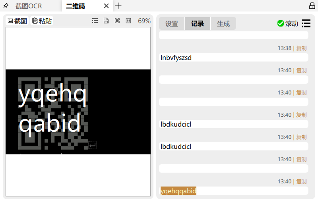Copy the lnbvfyszsd record via 复制
The height and width of the screenshot is (202, 318).
click(301, 48)
